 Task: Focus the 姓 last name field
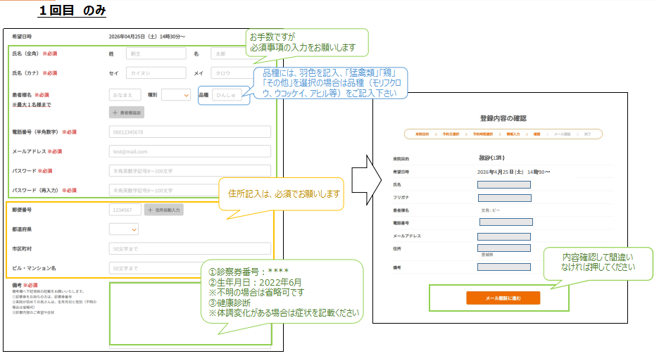pyautogui.click(x=156, y=53)
